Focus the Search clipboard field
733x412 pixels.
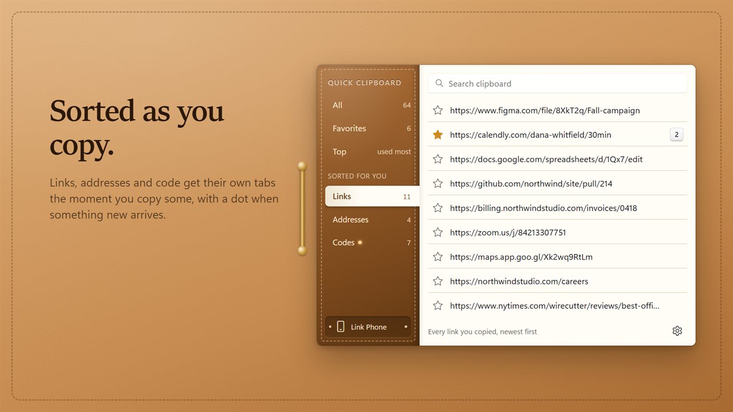pyautogui.click(x=557, y=84)
